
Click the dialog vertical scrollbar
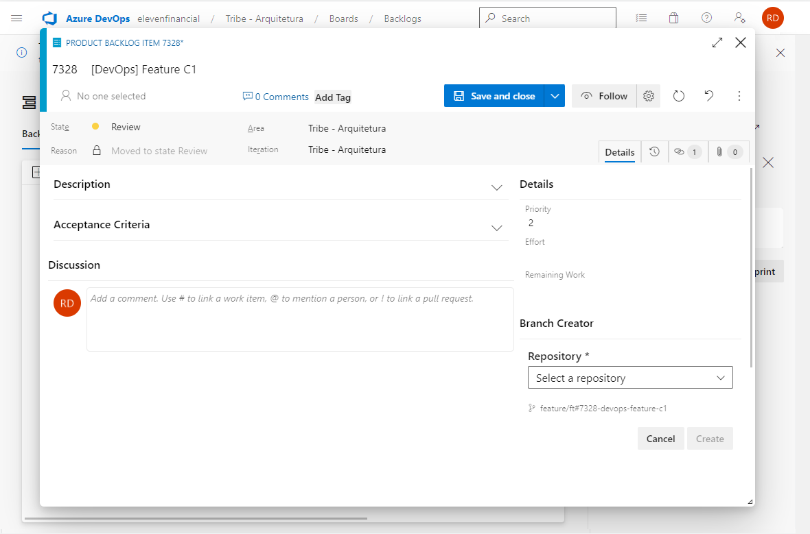pos(751,267)
